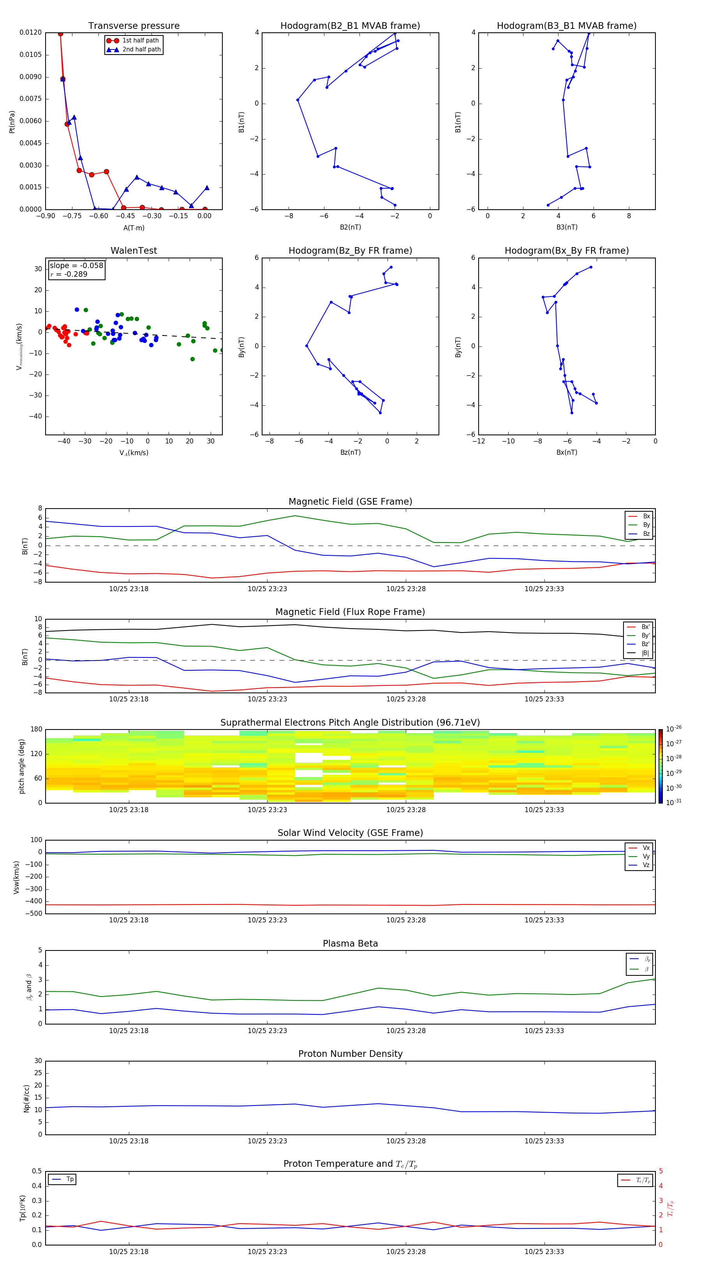The height and width of the screenshot is (1286, 701).
Task: Click the Proton Temperature and Te/Tp title
Action: pos(350,1164)
